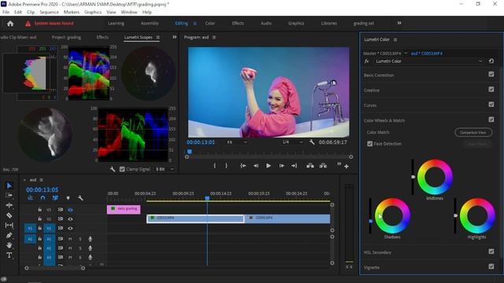The width and height of the screenshot is (504, 283).
Task: Disable Color Wheels & Match checkbox
Action: point(491,119)
